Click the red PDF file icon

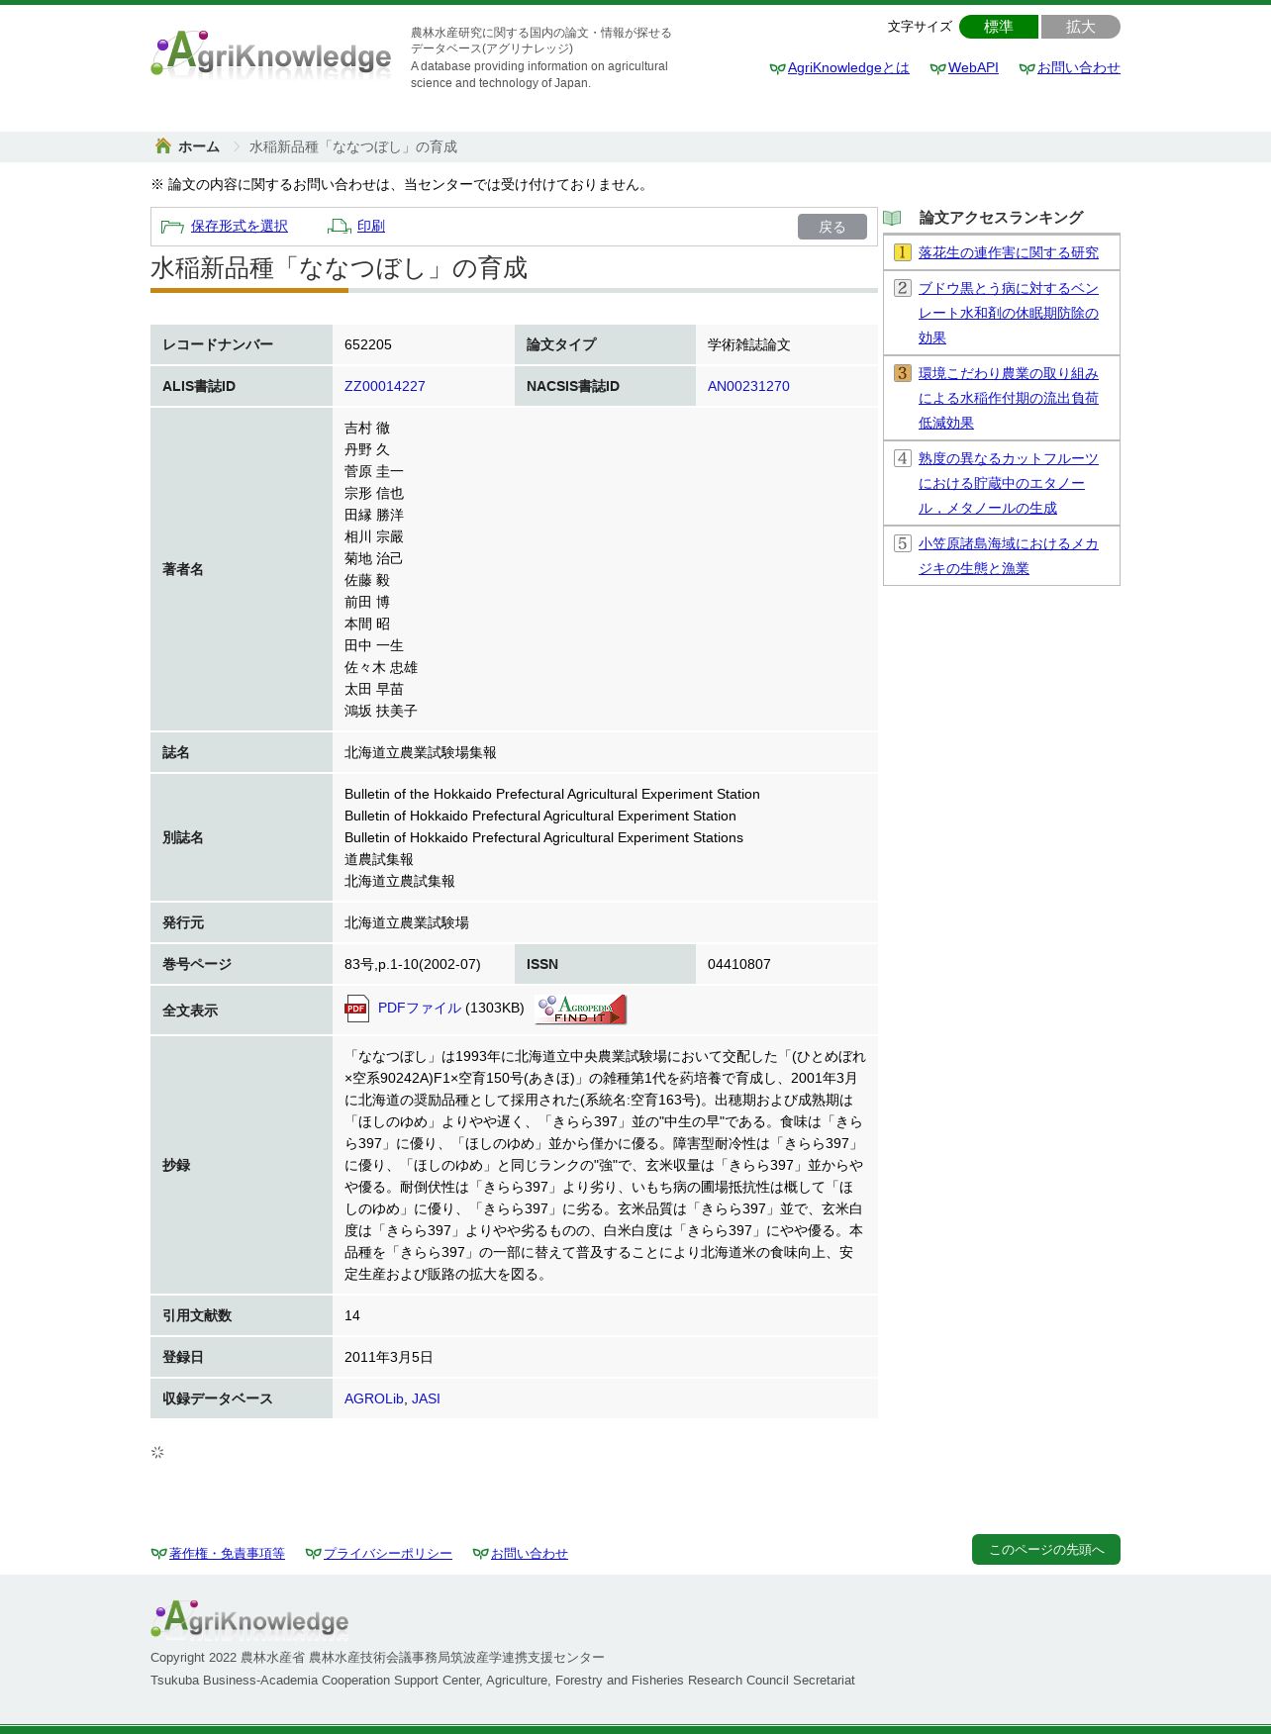click(x=356, y=1009)
